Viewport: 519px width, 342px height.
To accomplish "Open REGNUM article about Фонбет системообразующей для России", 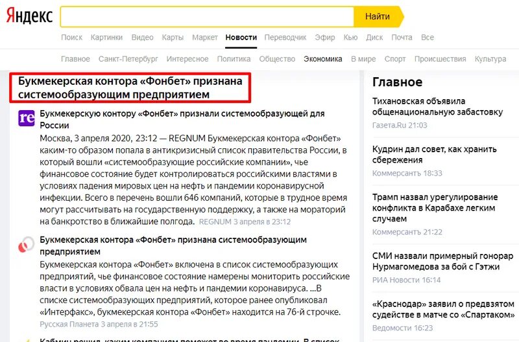I will tap(182, 119).
